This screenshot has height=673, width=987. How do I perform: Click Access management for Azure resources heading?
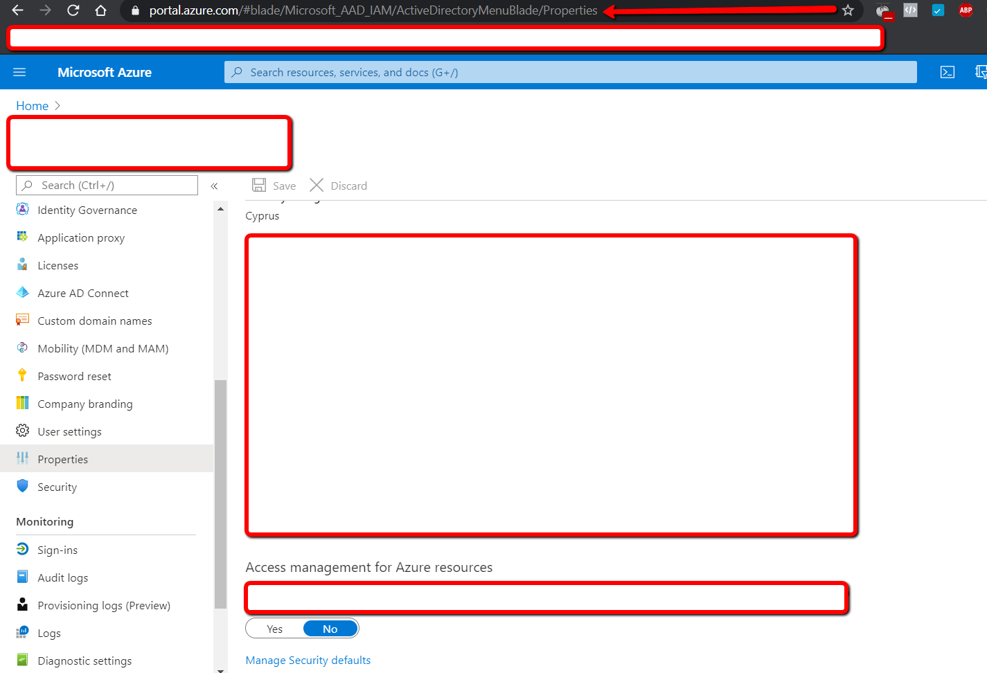coord(368,567)
